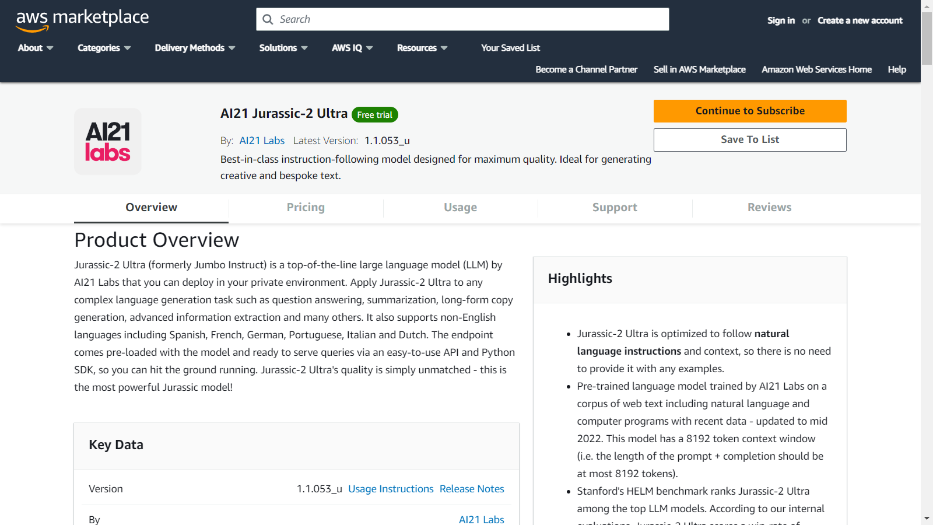Image resolution: width=933 pixels, height=525 pixels.
Task: Switch to the Pricing tab
Action: tap(306, 208)
